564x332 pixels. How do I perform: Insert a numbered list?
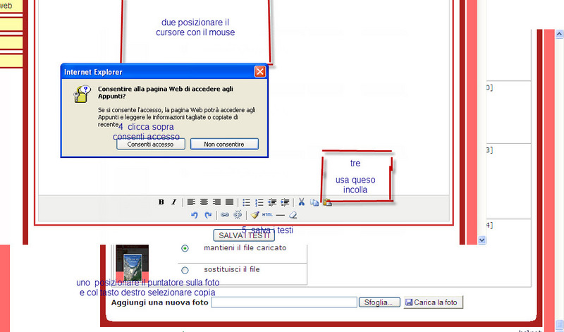click(259, 202)
